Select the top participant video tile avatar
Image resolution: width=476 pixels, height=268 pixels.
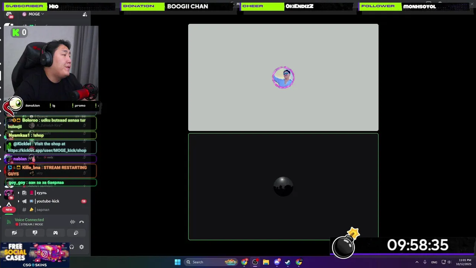point(283,77)
